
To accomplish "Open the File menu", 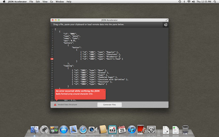I will tap(31, 2).
